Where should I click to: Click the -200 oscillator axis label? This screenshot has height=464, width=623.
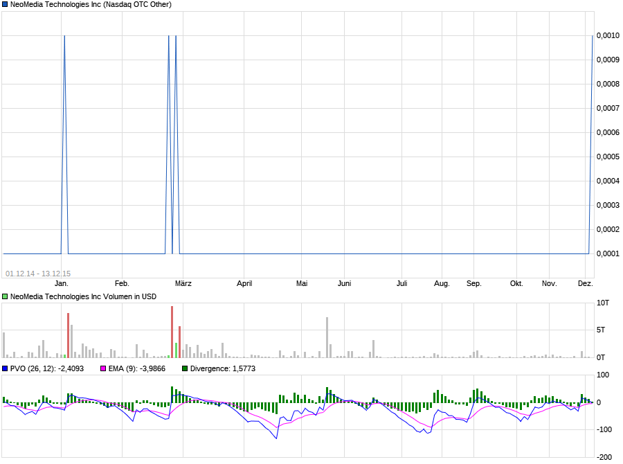(604, 457)
